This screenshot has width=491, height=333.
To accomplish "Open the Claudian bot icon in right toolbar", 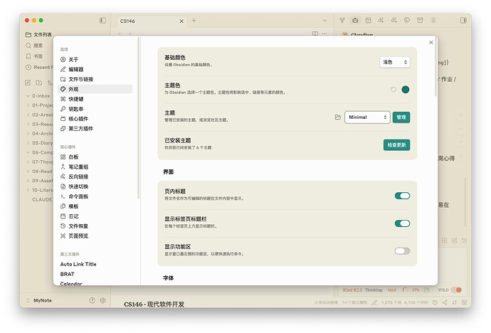I will 355,21.
